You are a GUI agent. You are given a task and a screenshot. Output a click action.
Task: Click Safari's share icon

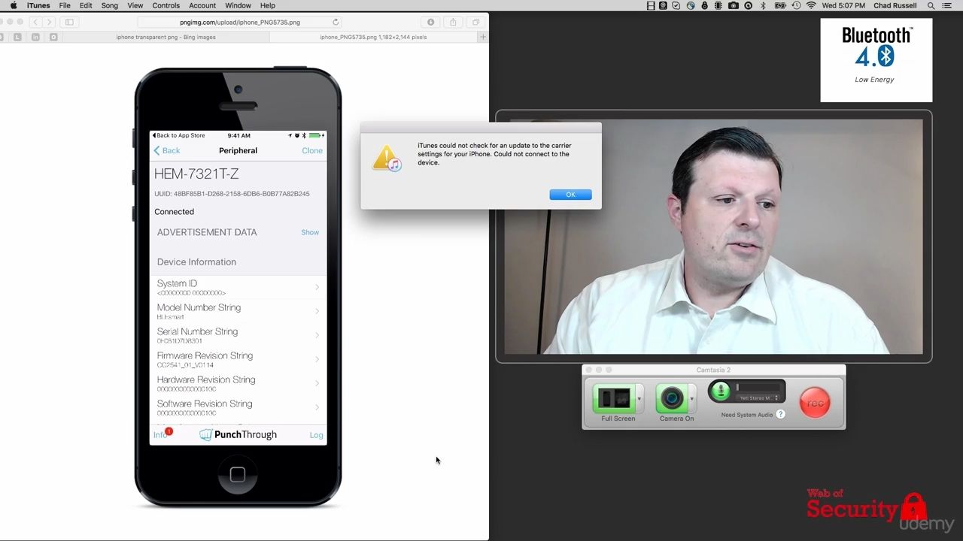[453, 22]
